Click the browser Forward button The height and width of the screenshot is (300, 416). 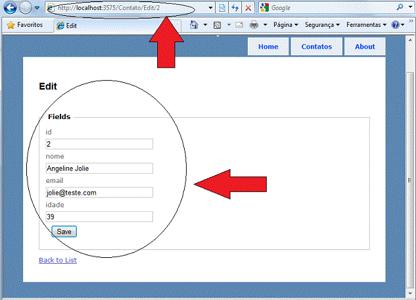coord(26,7)
